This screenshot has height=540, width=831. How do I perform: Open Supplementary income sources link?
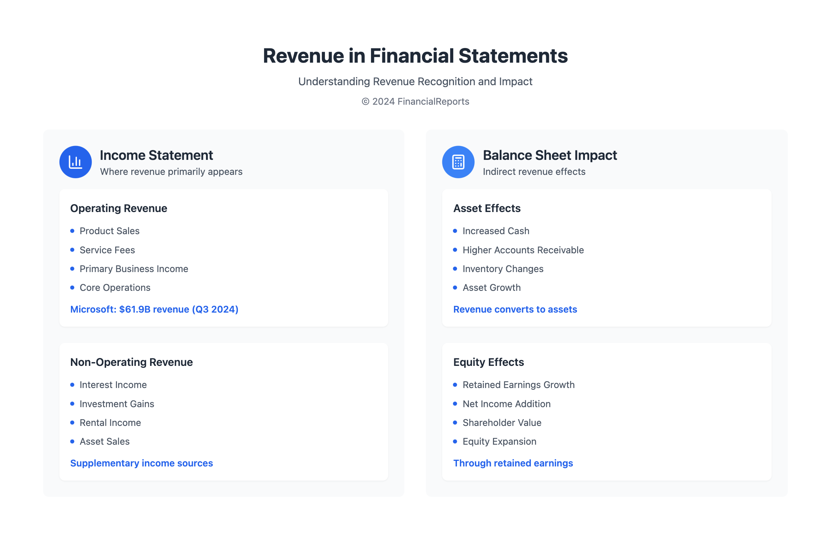[x=141, y=463]
